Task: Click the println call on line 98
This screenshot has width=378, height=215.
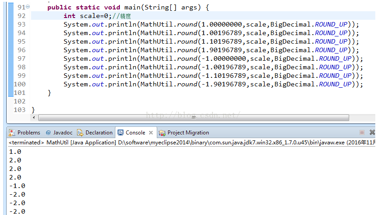Action: [122, 67]
